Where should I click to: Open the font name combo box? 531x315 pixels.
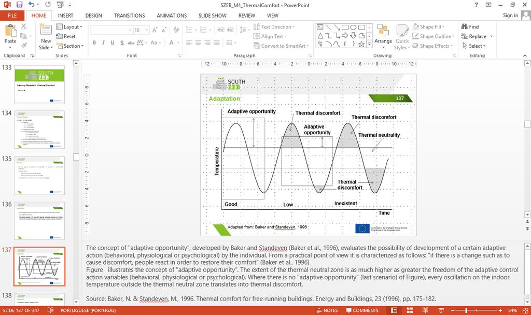click(x=111, y=30)
